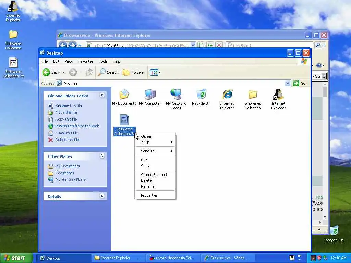
Task: Open the View menu
Action: (69, 61)
